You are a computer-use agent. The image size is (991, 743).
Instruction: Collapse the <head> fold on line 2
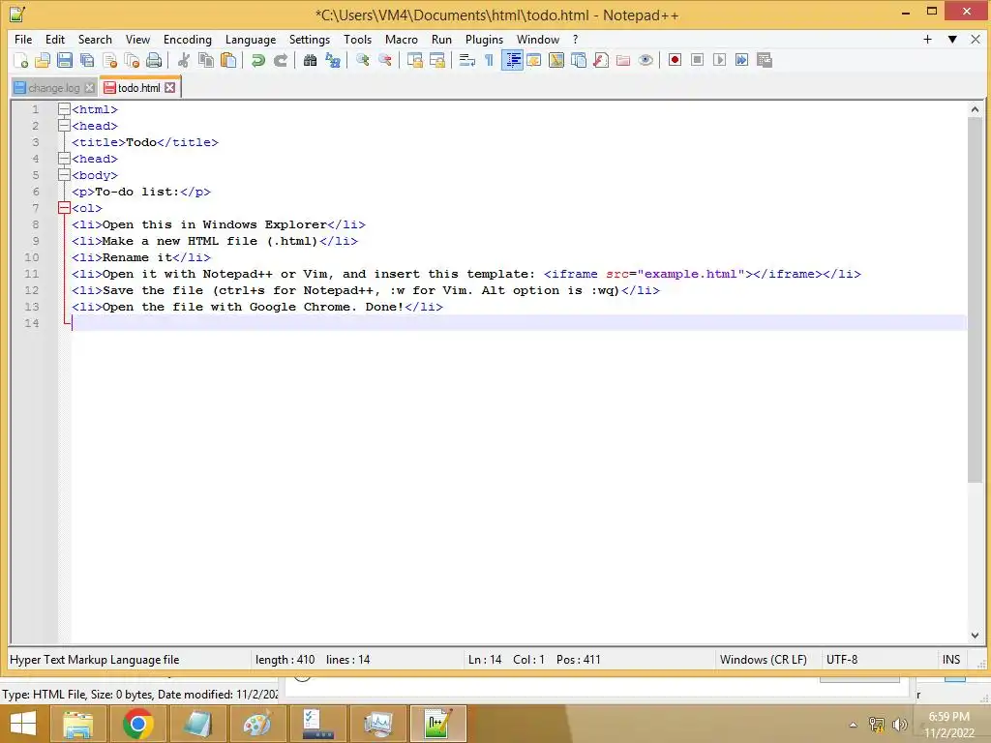click(64, 126)
